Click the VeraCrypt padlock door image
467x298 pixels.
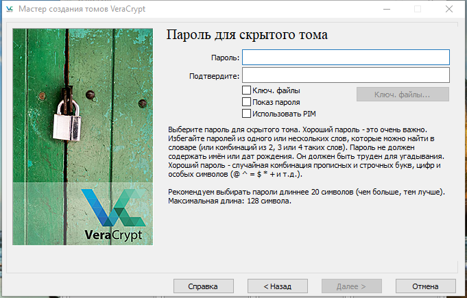(83, 137)
